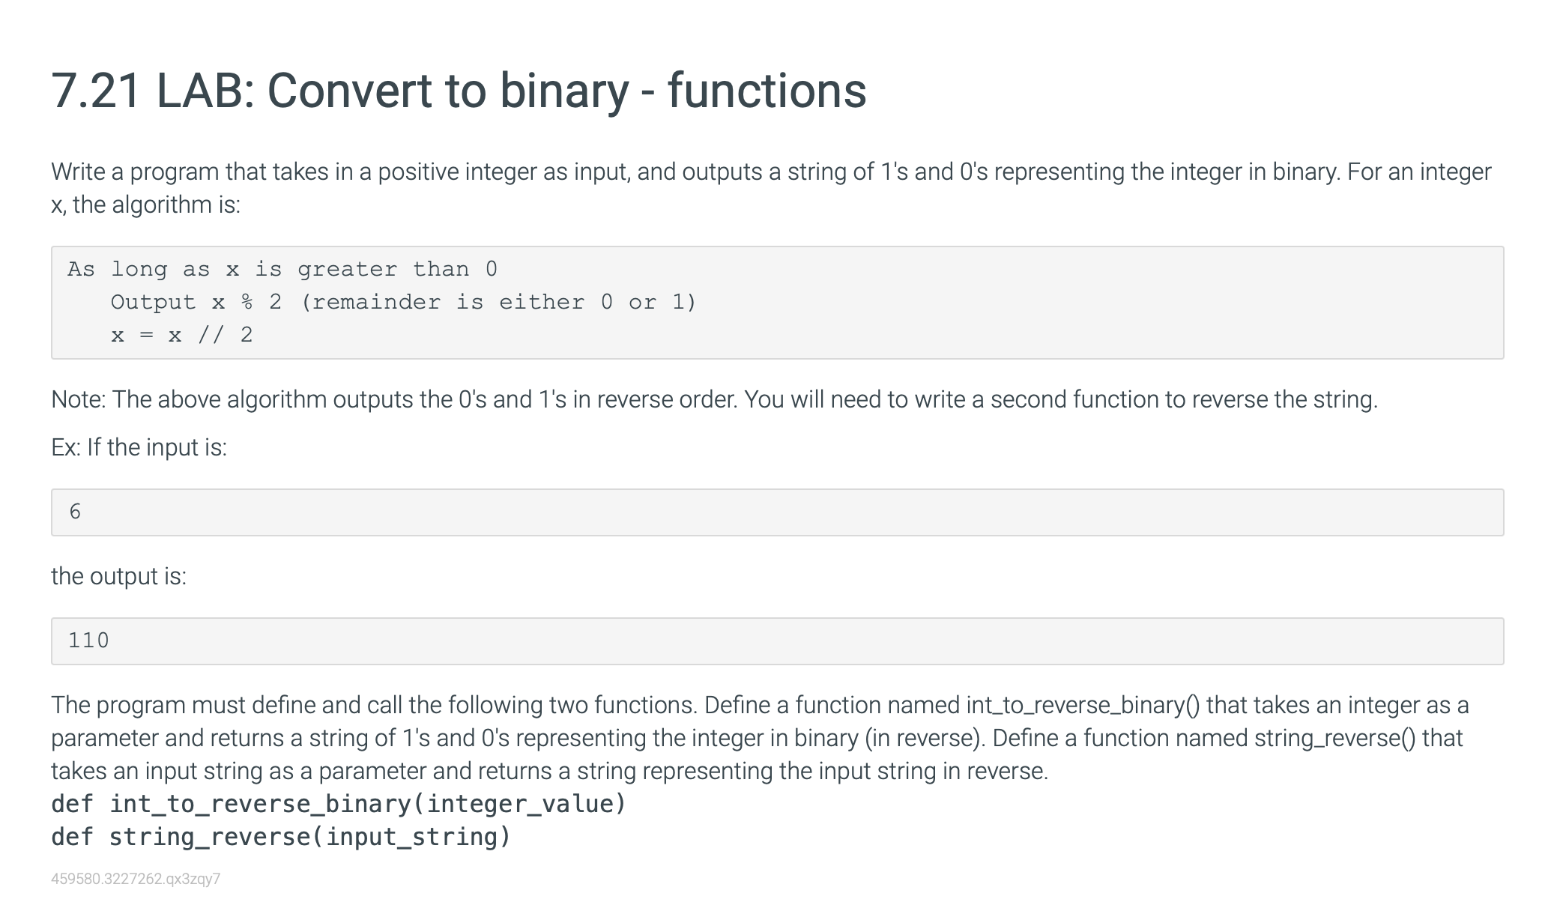This screenshot has width=1557, height=902.
Task: Click the example input box showing 6
Action: (x=776, y=512)
